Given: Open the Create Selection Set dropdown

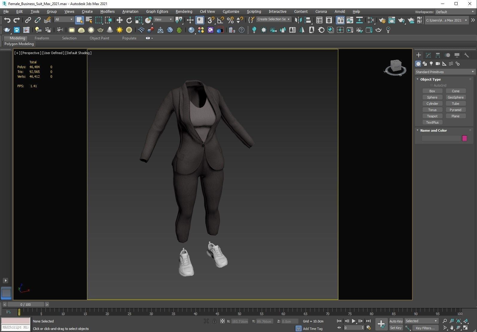Looking at the screenshot, I should (x=274, y=19).
